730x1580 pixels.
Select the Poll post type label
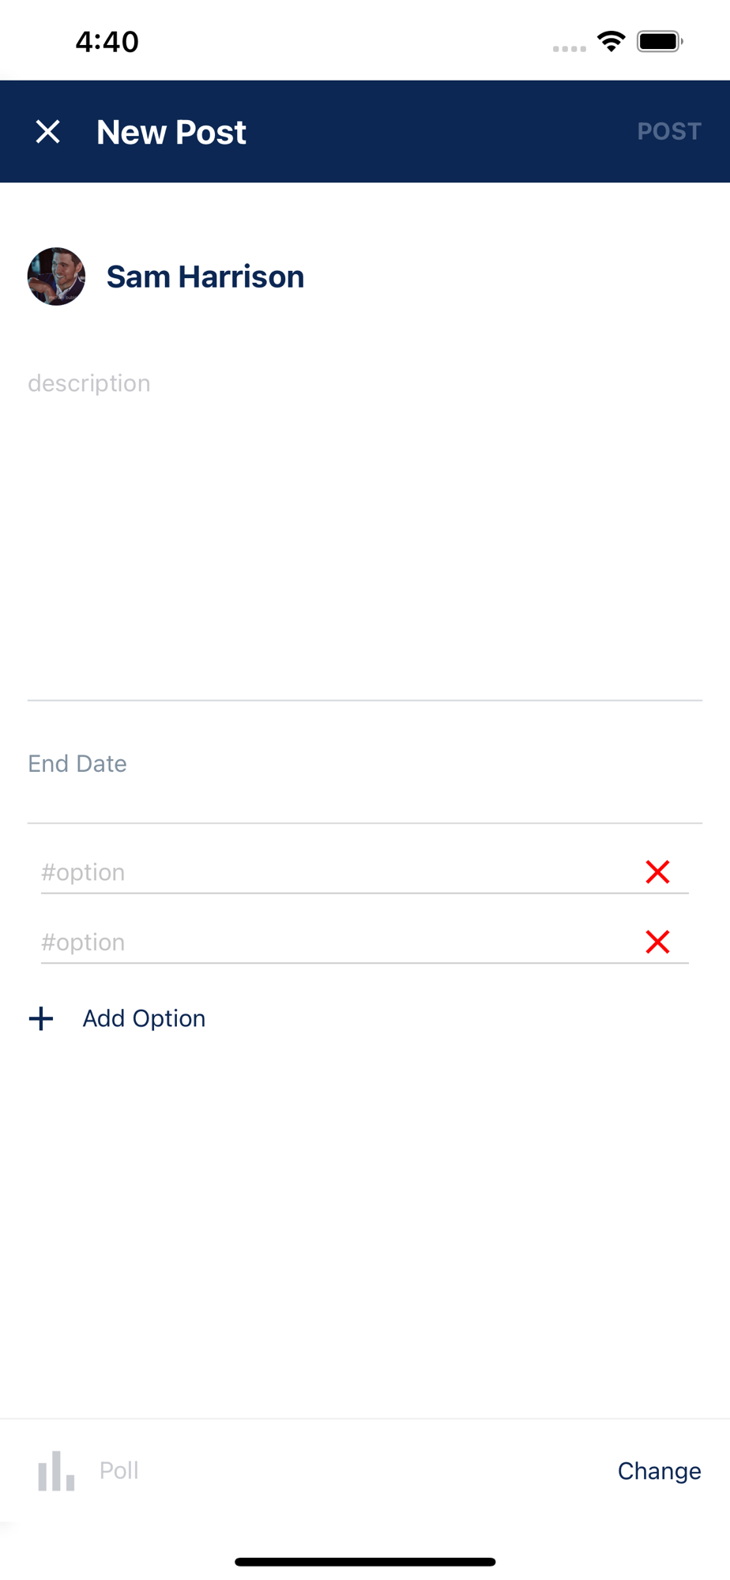(x=119, y=1470)
